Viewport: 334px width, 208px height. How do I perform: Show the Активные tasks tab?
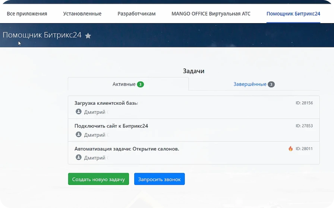tap(128, 84)
